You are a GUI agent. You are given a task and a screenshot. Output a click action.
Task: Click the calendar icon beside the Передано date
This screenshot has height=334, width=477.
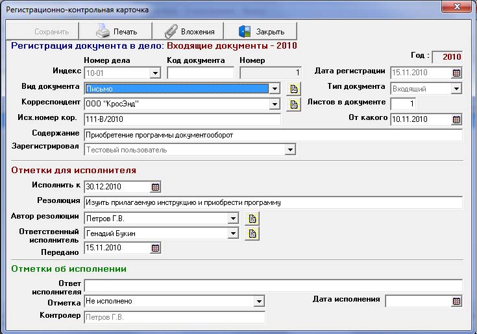pyautogui.click(x=155, y=248)
